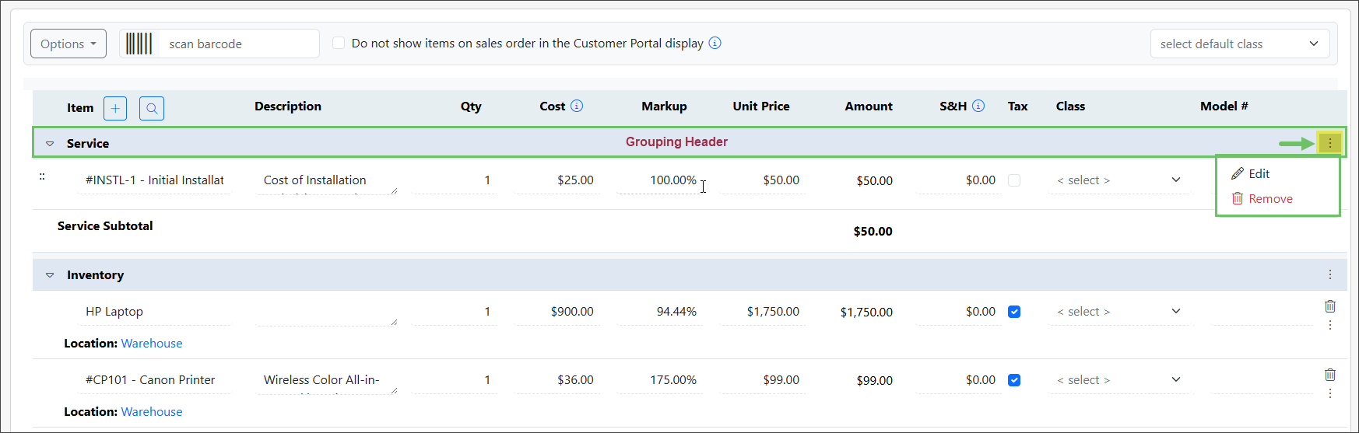The width and height of the screenshot is (1359, 433).
Task: Click the HP Laptop item field
Action: click(x=155, y=312)
